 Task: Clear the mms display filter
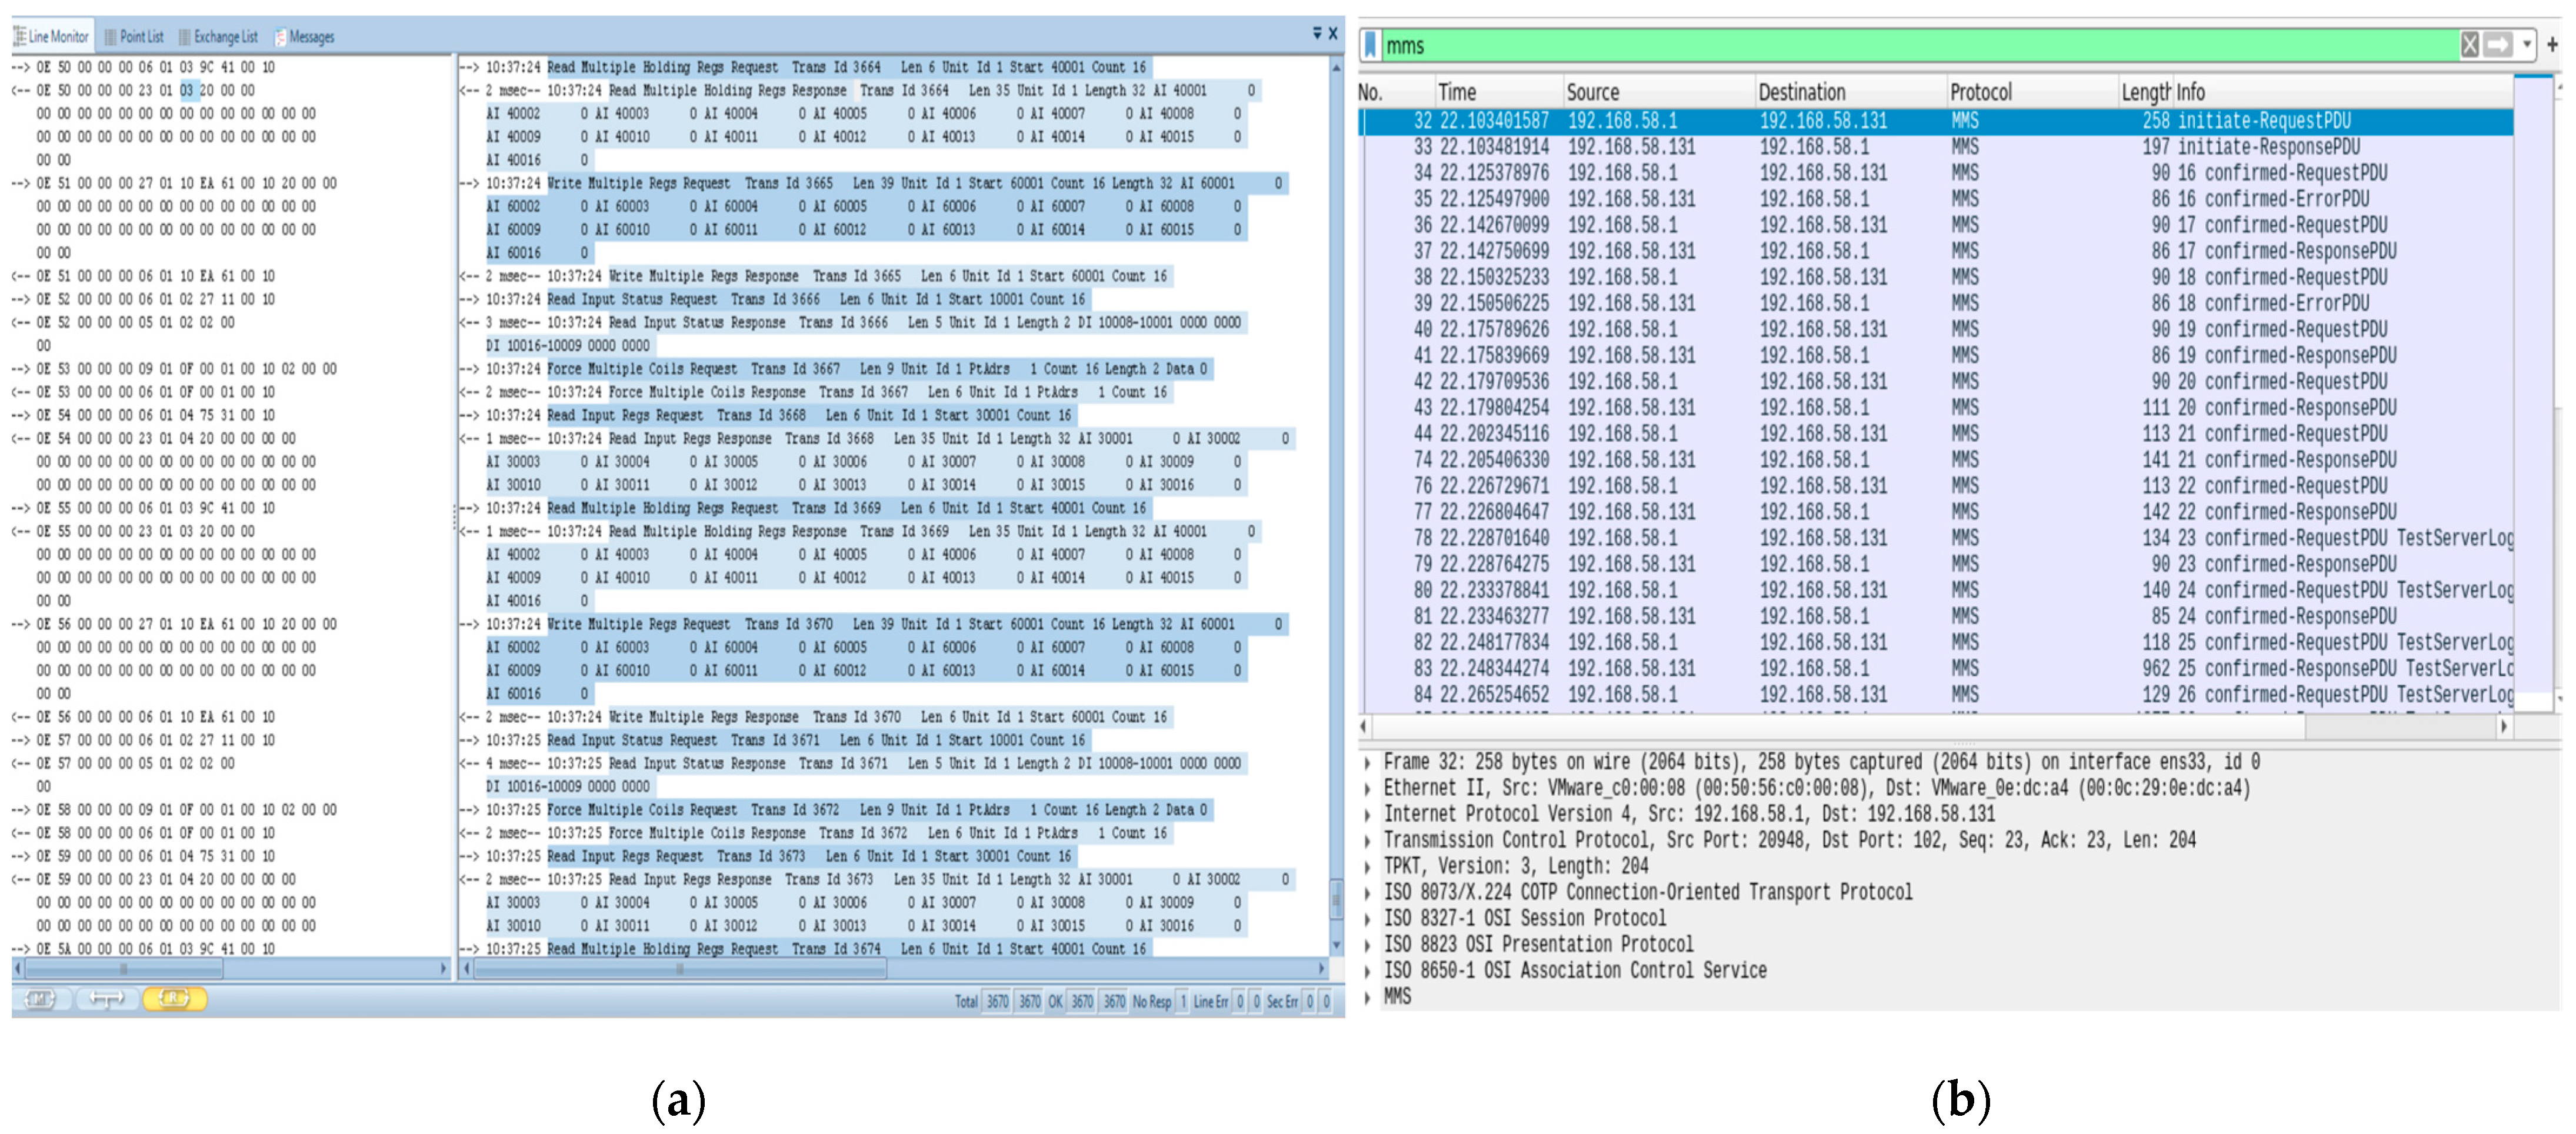pyautogui.click(x=2470, y=45)
